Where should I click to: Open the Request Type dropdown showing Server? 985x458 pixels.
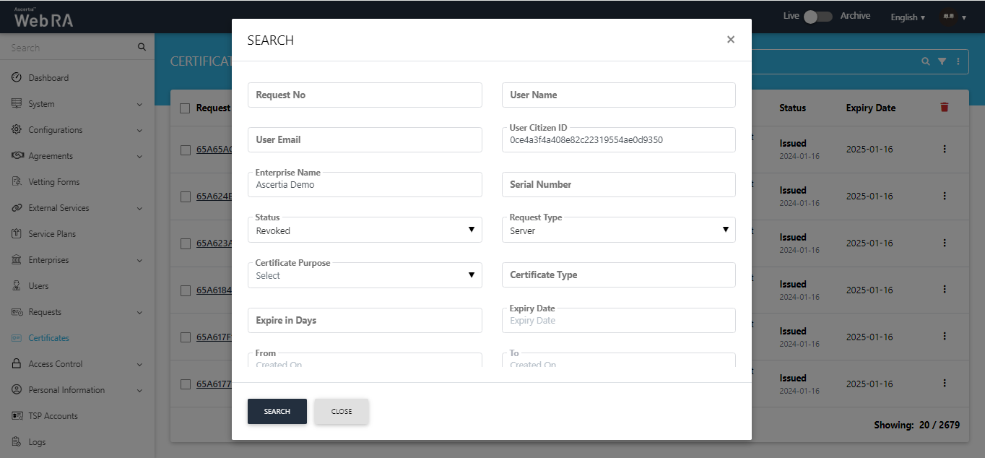619,230
